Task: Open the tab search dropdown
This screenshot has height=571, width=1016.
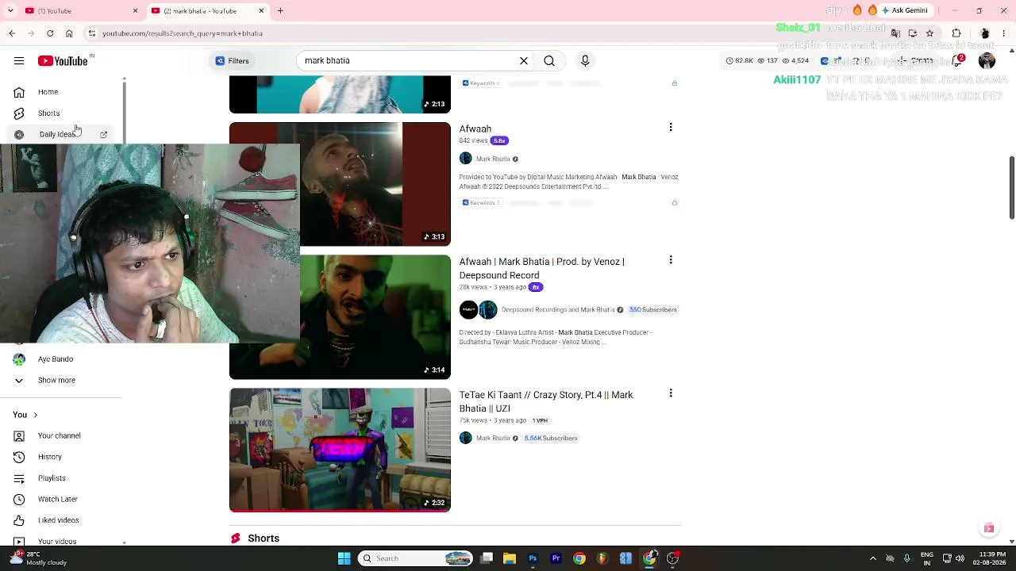Action: (x=10, y=11)
